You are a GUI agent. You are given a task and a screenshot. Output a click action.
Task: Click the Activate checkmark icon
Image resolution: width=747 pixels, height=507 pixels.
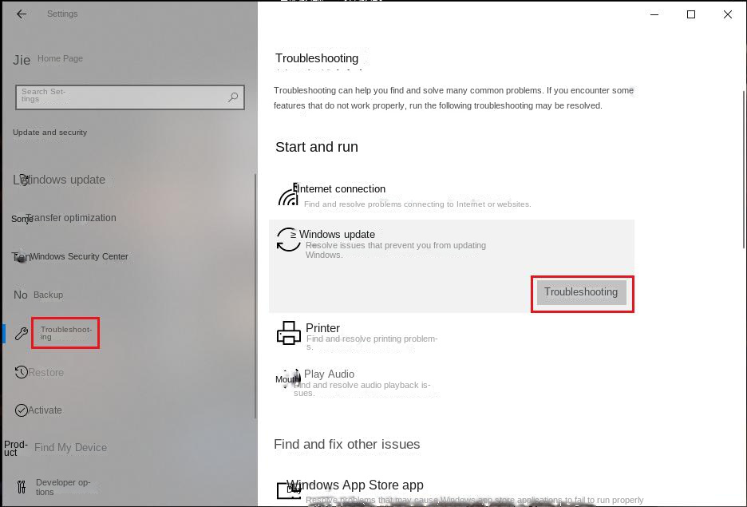point(21,410)
